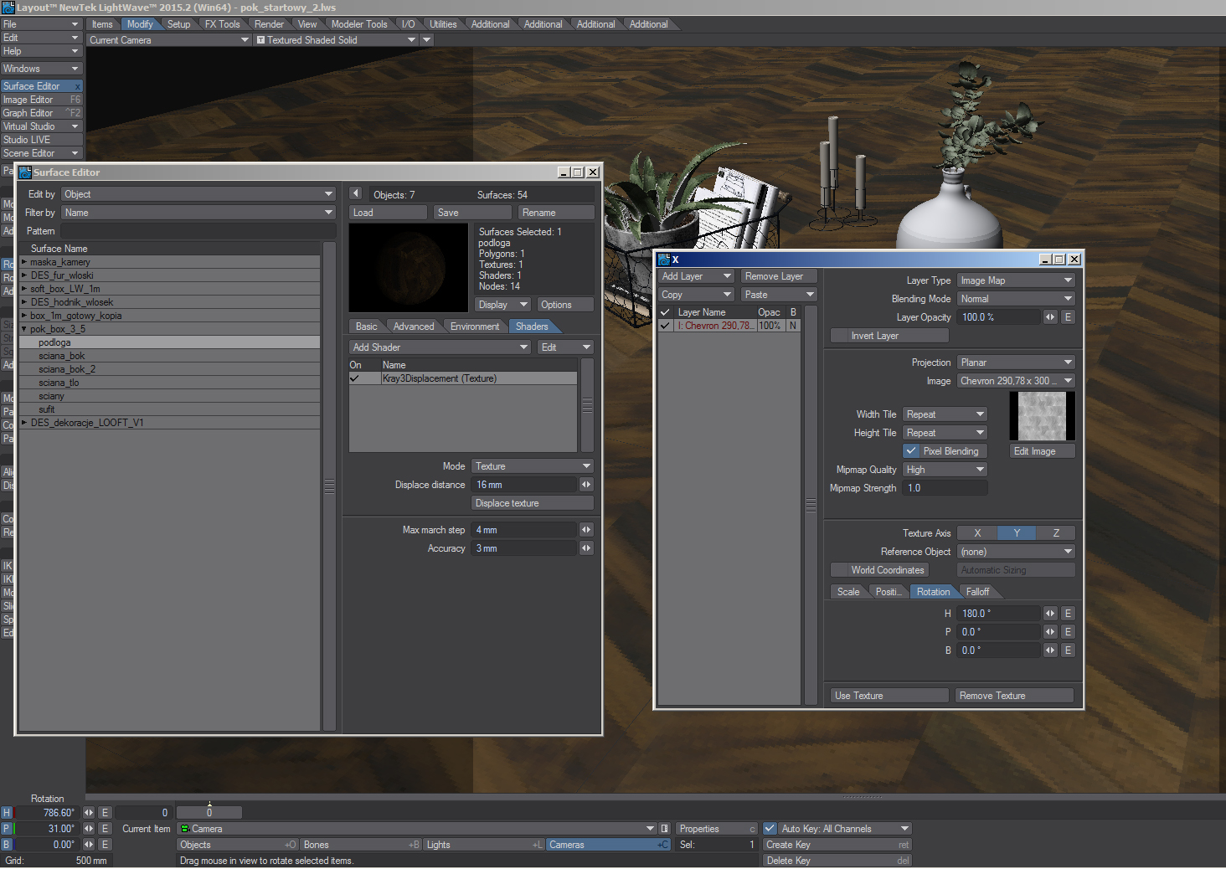
Task: Expand the DES_dekoracje_LOOFT_V1 surface group
Action: [24, 423]
